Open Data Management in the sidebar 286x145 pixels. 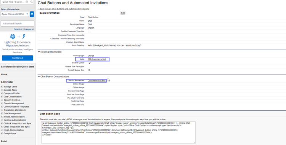(12, 113)
